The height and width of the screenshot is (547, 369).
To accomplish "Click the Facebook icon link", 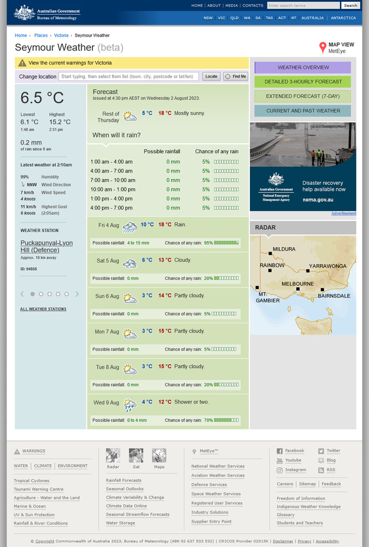I will [x=280, y=451].
